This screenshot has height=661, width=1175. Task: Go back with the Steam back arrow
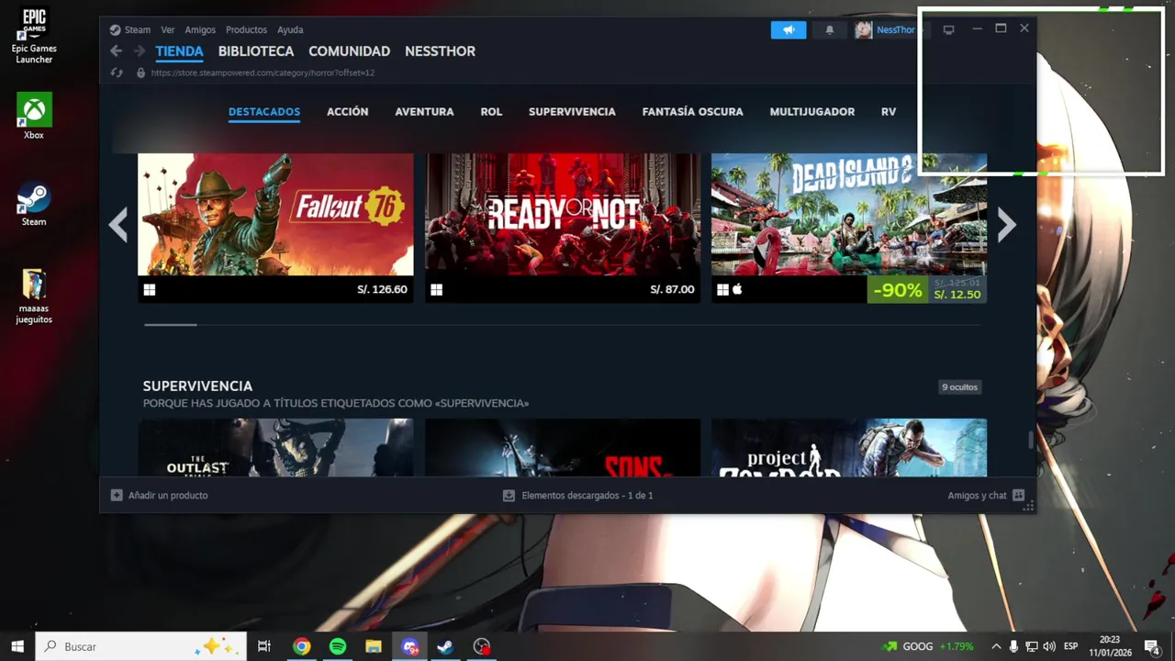[x=116, y=51]
